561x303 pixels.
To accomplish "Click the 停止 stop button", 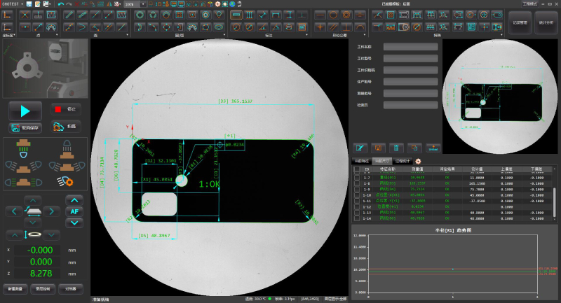I will [x=65, y=109].
